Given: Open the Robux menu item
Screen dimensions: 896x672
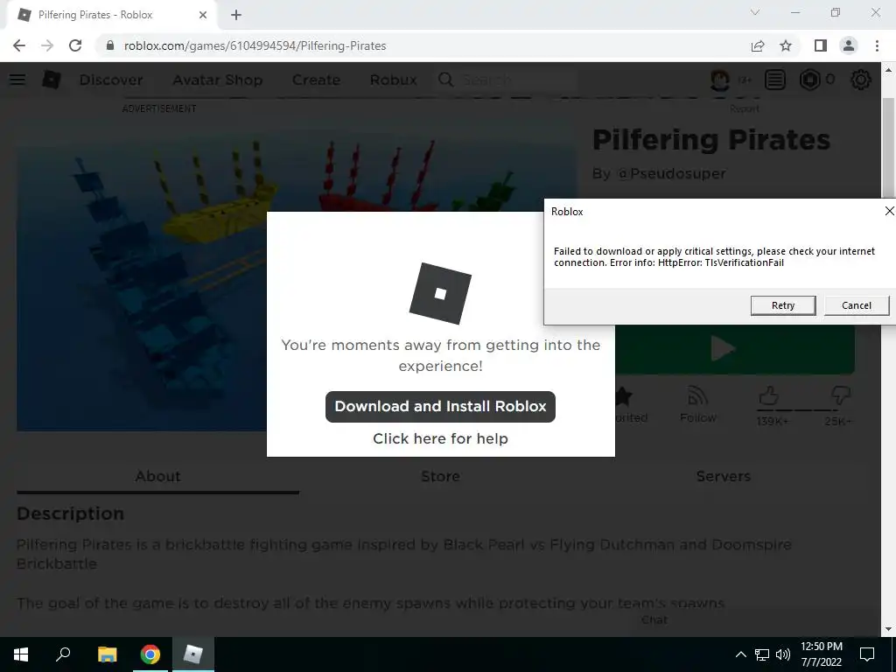Looking at the screenshot, I should click(393, 80).
